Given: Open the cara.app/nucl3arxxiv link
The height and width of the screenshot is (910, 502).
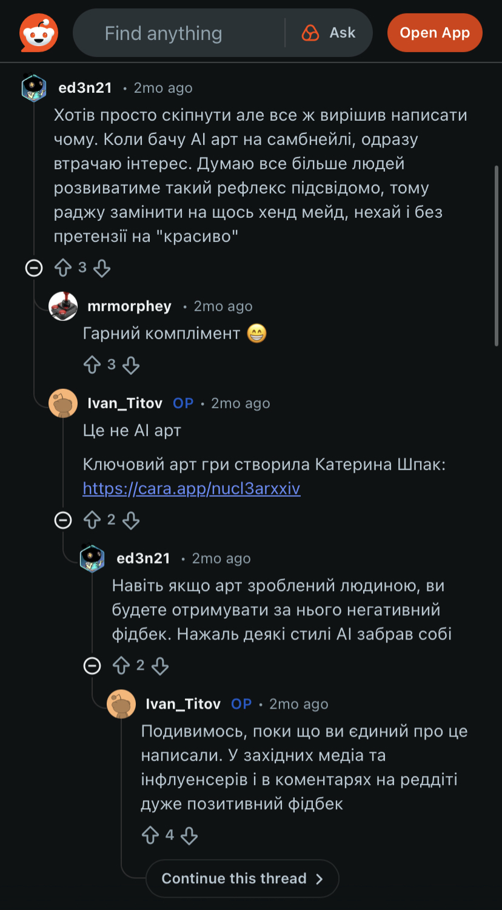Looking at the screenshot, I should 192,489.
